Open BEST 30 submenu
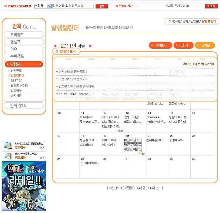220x213 pixels. click(x=16, y=81)
